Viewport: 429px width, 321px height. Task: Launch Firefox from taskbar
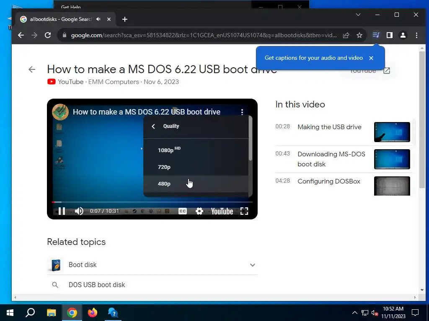click(93, 313)
